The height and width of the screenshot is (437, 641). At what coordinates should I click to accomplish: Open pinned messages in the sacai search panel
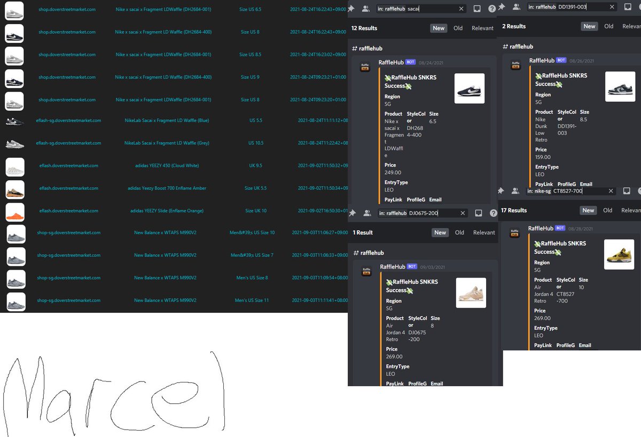pos(351,9)
